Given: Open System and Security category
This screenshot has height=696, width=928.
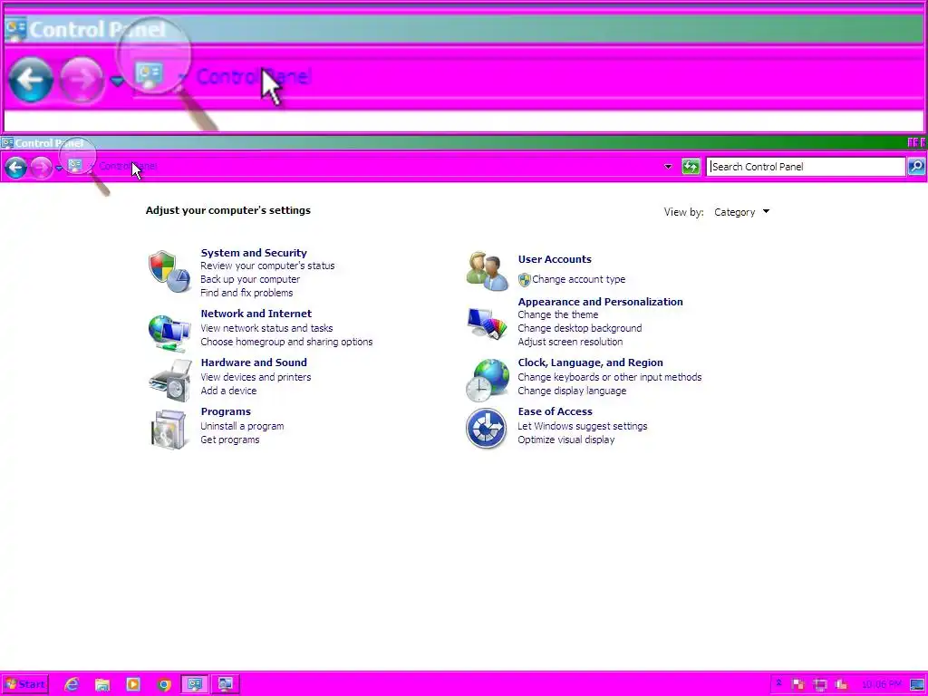Looking at the screenshot, I should click(254, 253).
